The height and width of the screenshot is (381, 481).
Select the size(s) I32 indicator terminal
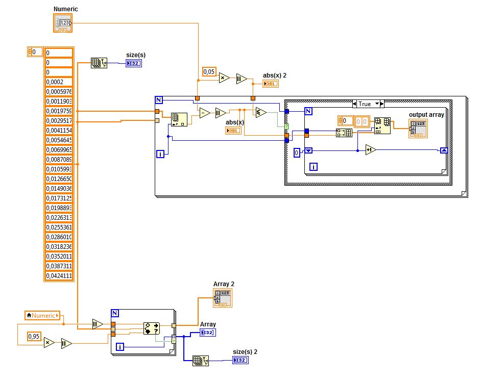pyautogui.click(x=134, y=63)
